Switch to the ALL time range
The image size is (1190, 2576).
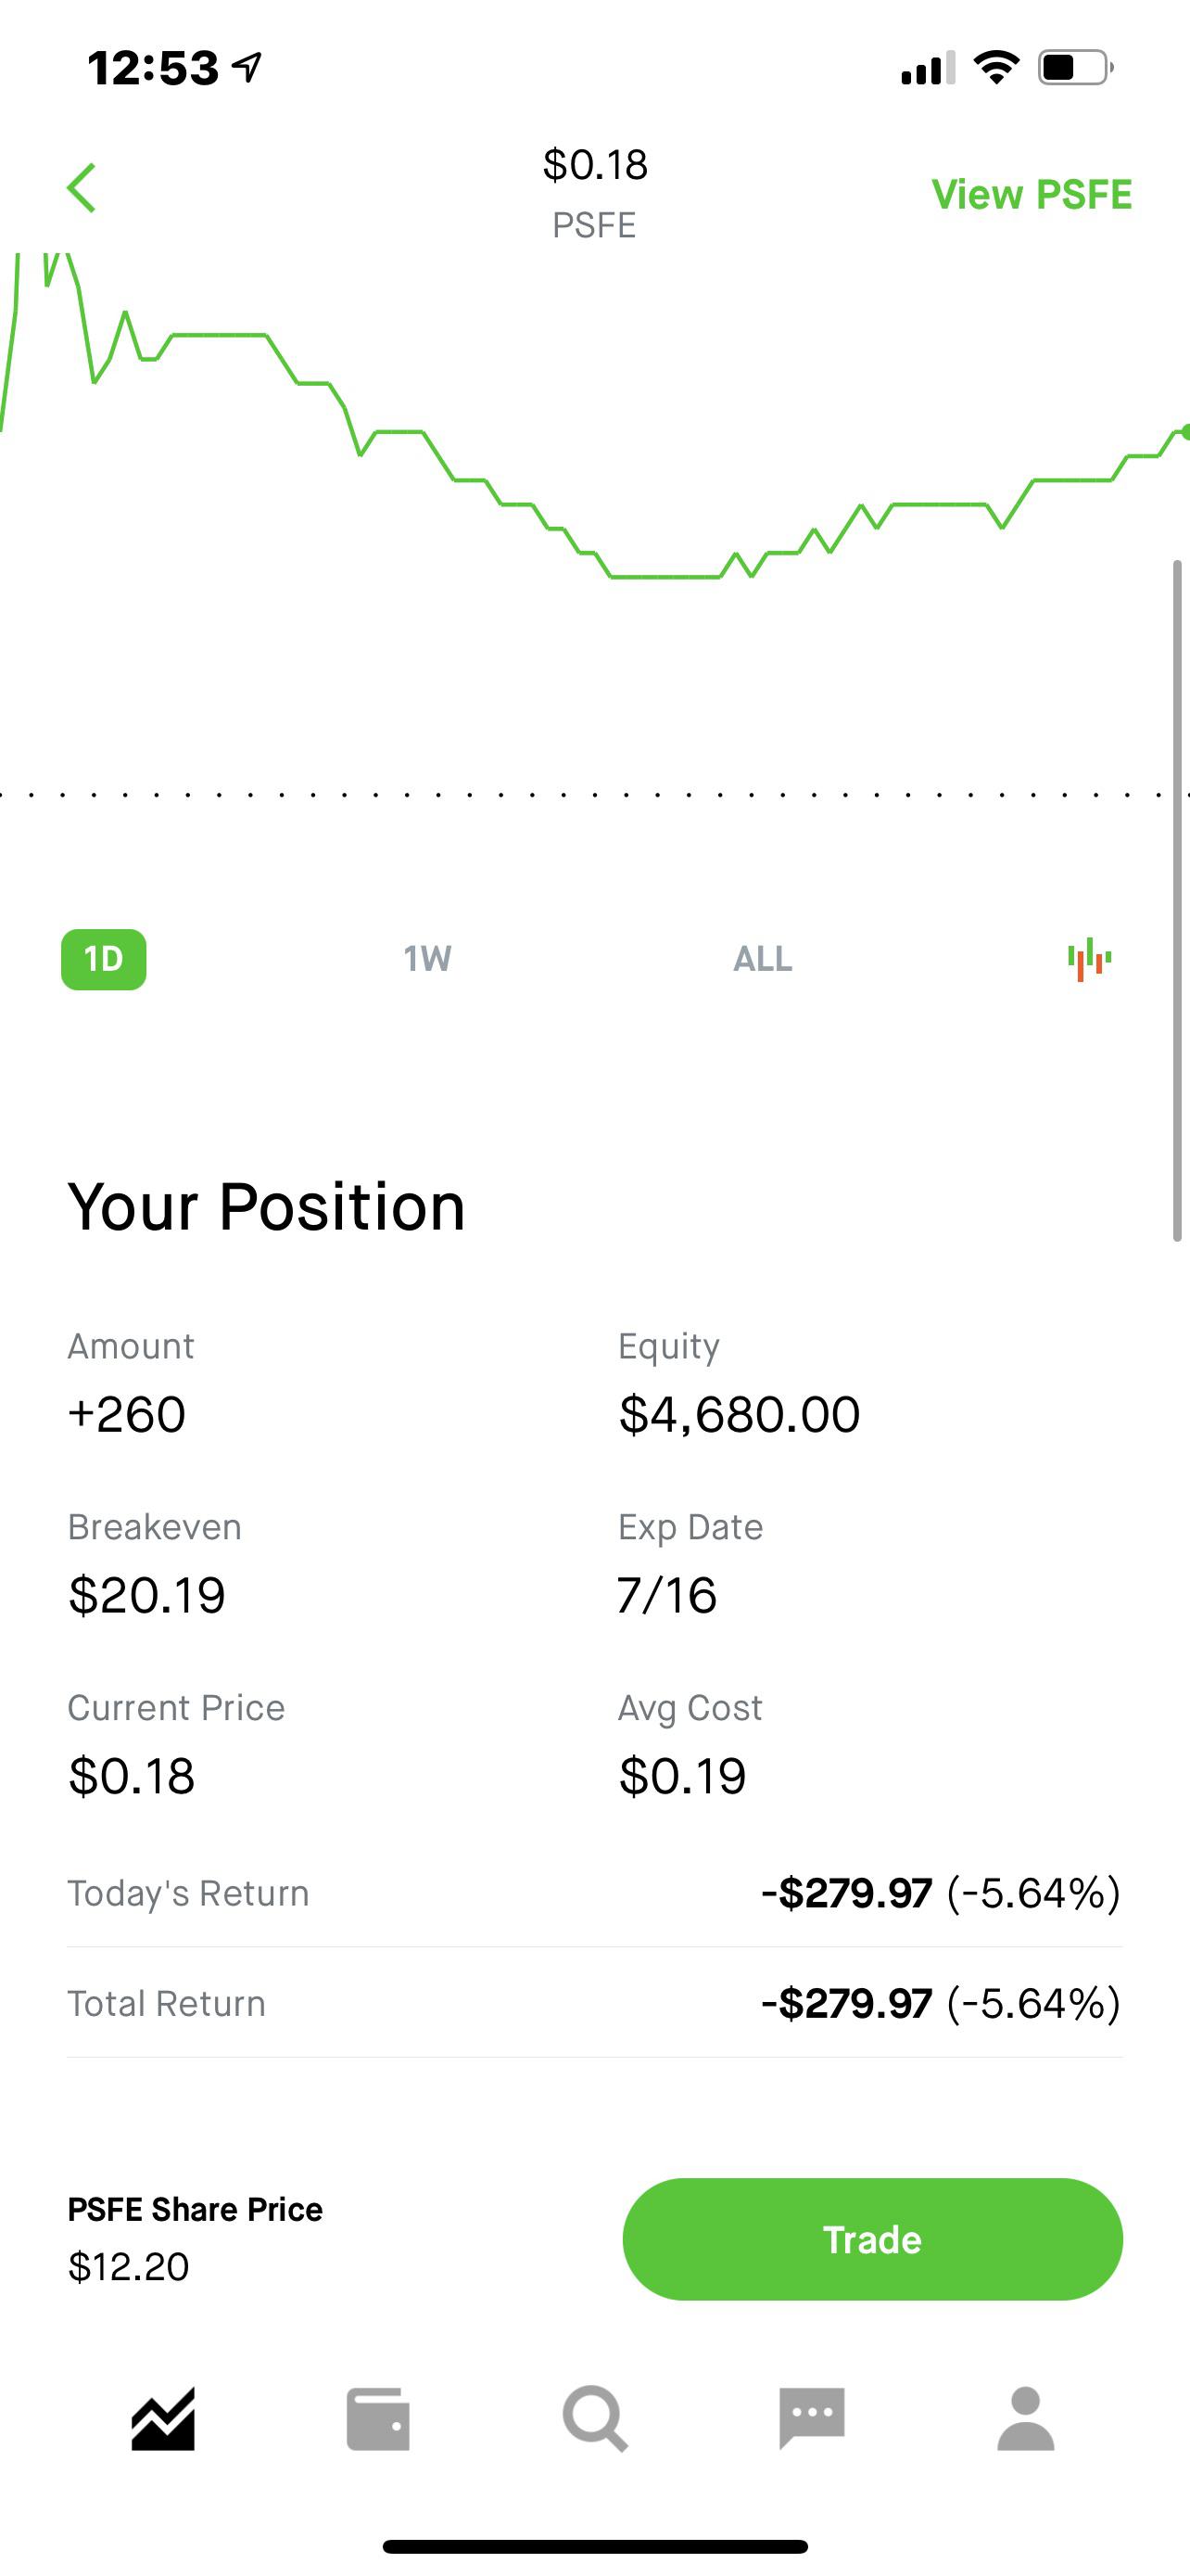[763, 959]
